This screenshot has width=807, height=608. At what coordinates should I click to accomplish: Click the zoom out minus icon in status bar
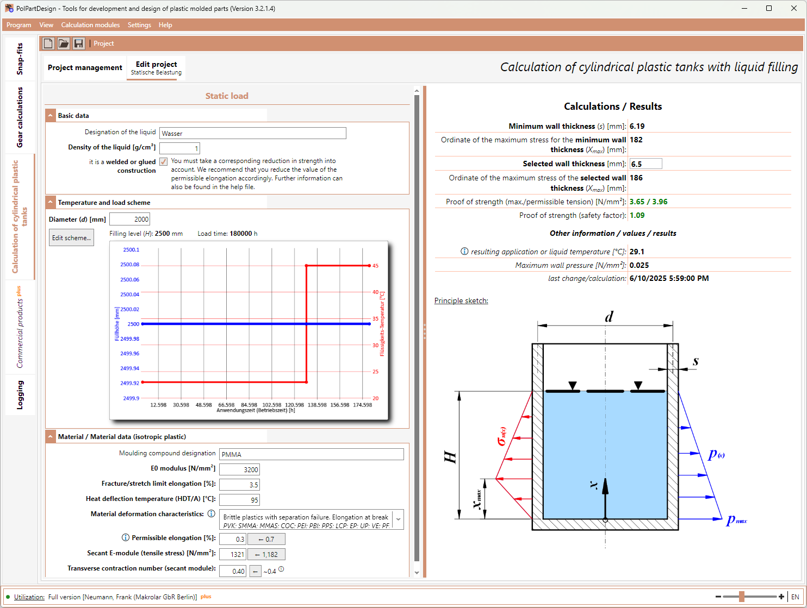click(x=718, y=597)
